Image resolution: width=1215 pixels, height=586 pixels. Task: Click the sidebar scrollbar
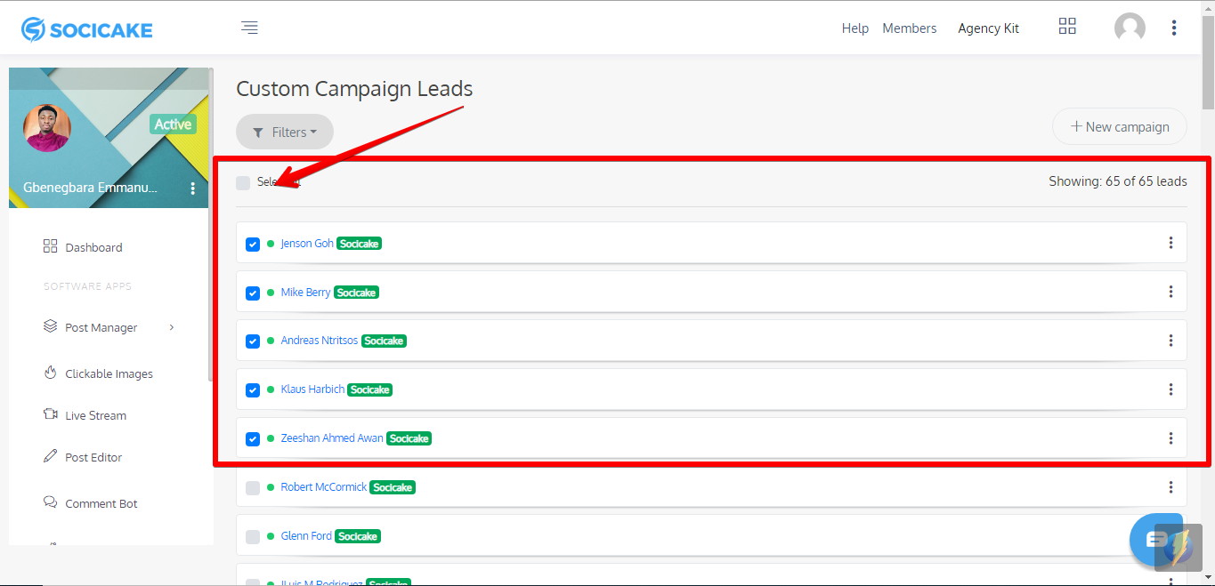pyautogui.click(x=211, y=224)
